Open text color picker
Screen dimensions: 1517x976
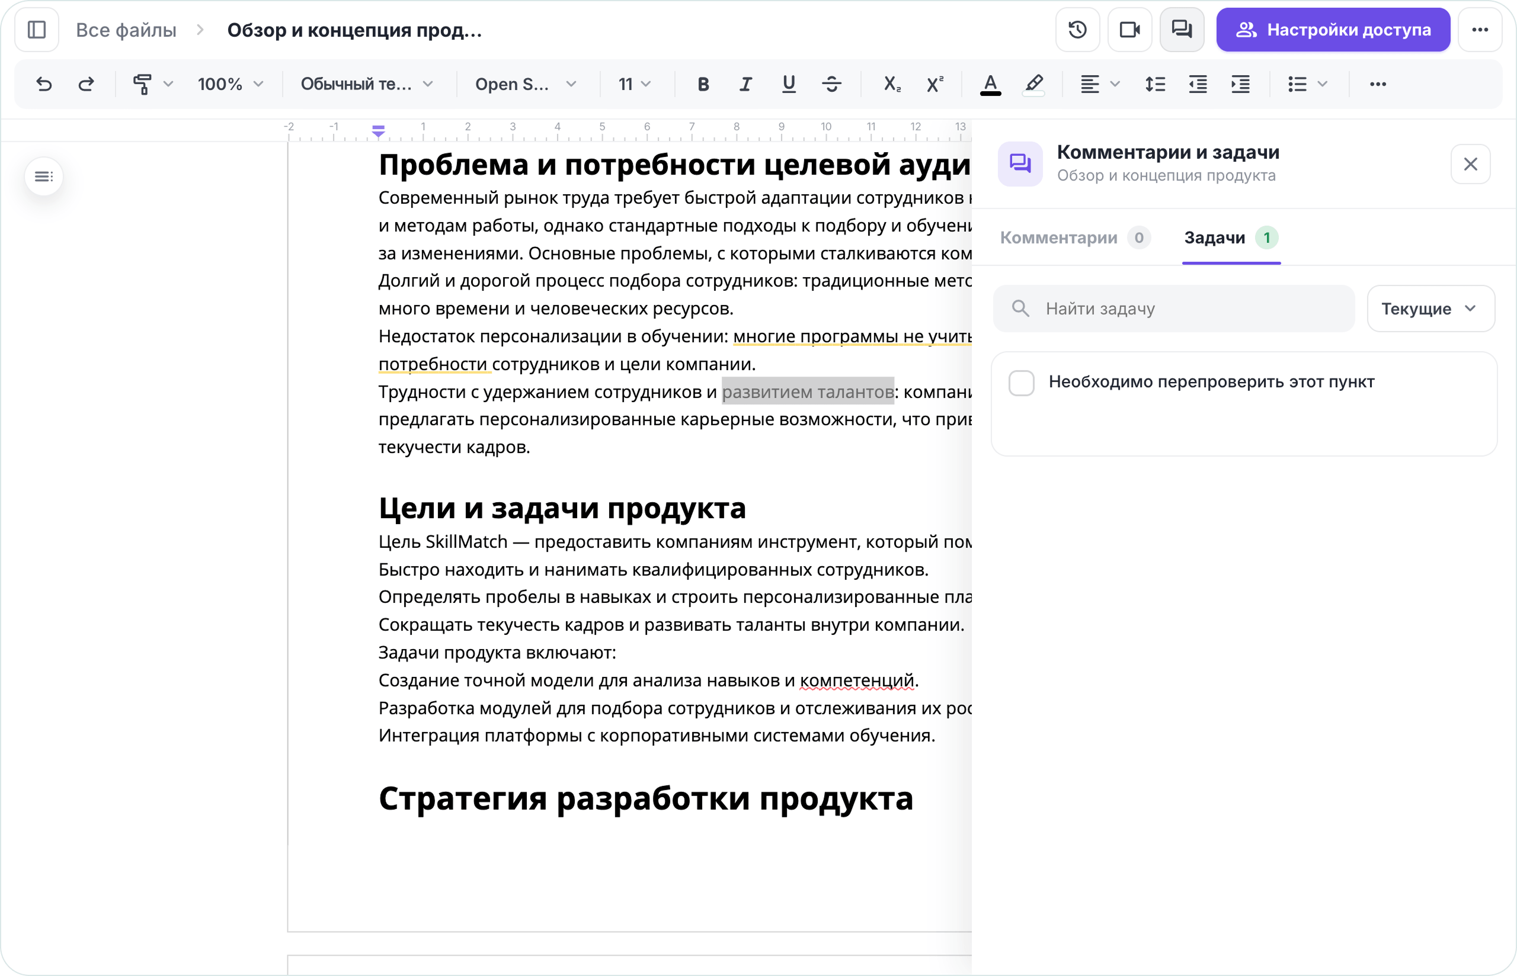click(x=990, y=84)
